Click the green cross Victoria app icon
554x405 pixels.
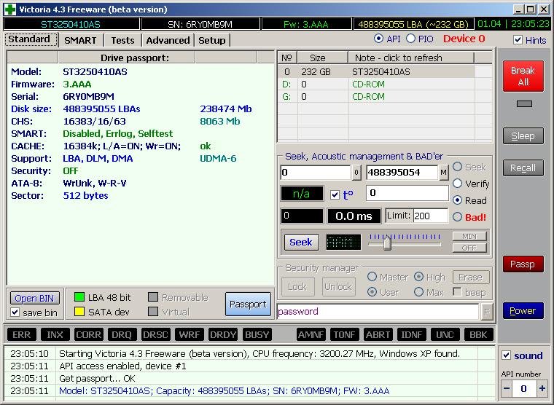pos(10,9)
